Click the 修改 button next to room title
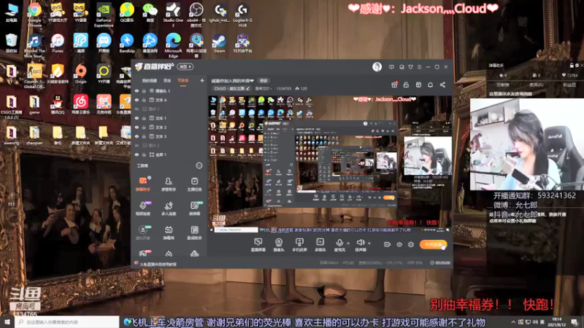Screen dimensions: 584x328 point(264,81)
